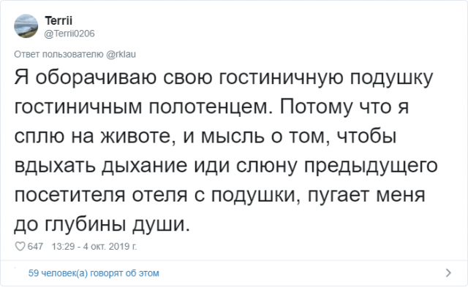Click tweet line starting 'Я оборачиваю свою'
The height and width of the screenshot is (287, 468).
pos(224,78)
